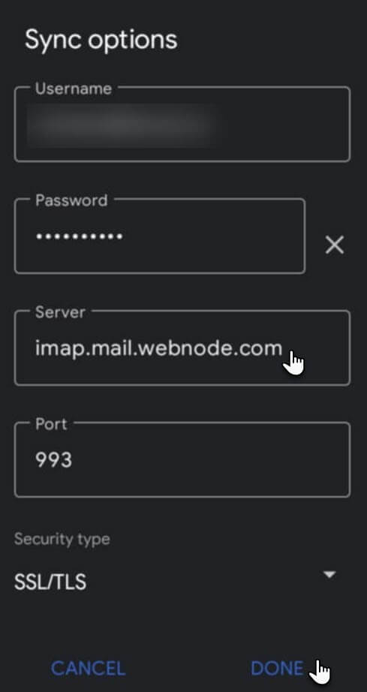Focus the Username input field
Screen dimensions: 367x692
click(x=182, y=124)
